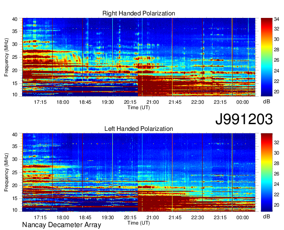
Task: Click the right-handed spectrogram image
Action: pyautogui.click(x=139, y=57)
